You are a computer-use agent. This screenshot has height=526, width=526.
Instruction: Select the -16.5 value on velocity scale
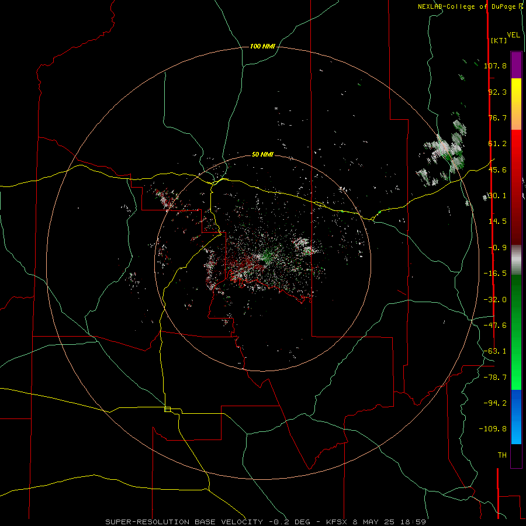pyautogui.click(x=495, y=274)
